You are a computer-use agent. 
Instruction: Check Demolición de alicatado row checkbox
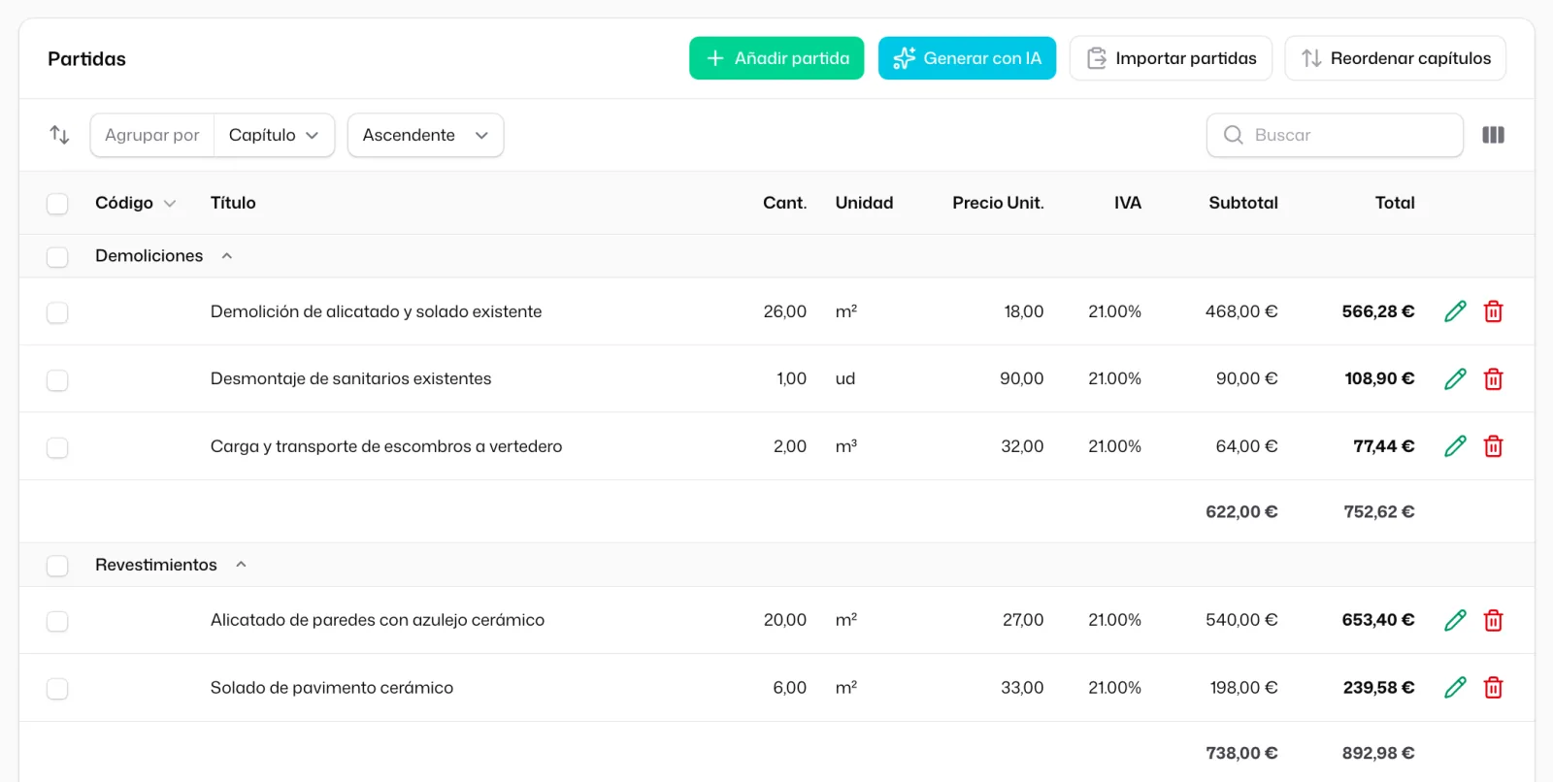click(57, 312)
